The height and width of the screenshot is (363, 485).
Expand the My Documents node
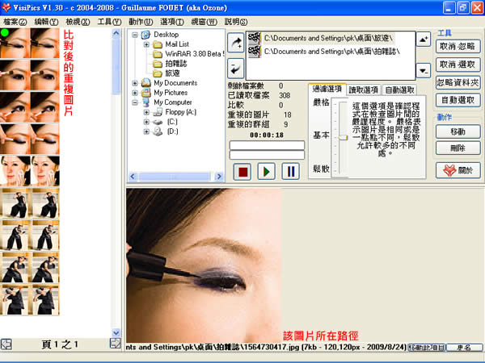point(135,83)
